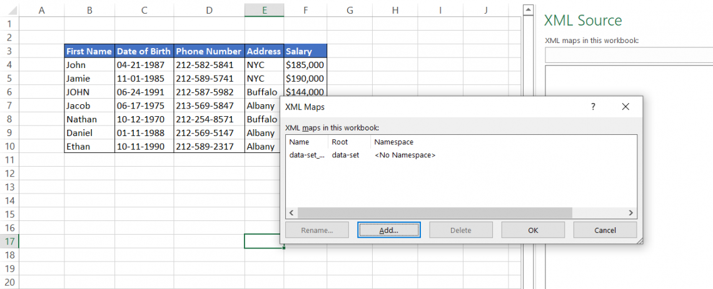Click the Namespace column header
This screenshot has width=713, height=289.
tap(393, 142)
